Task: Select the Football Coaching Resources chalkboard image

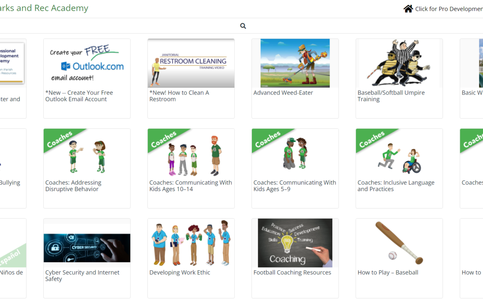Action: (x=295, y=243)
